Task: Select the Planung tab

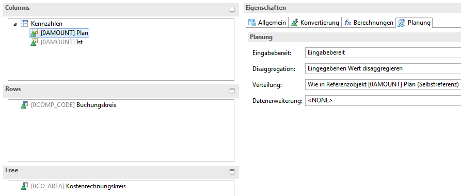Action: (x=414, y=23)
